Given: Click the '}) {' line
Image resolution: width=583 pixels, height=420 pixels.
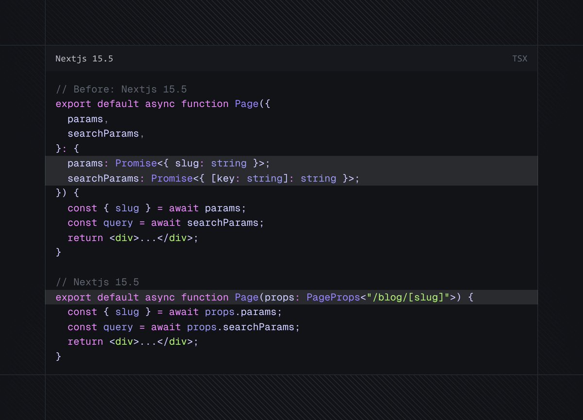Looking at the screenshot, I should coord(67,193).
